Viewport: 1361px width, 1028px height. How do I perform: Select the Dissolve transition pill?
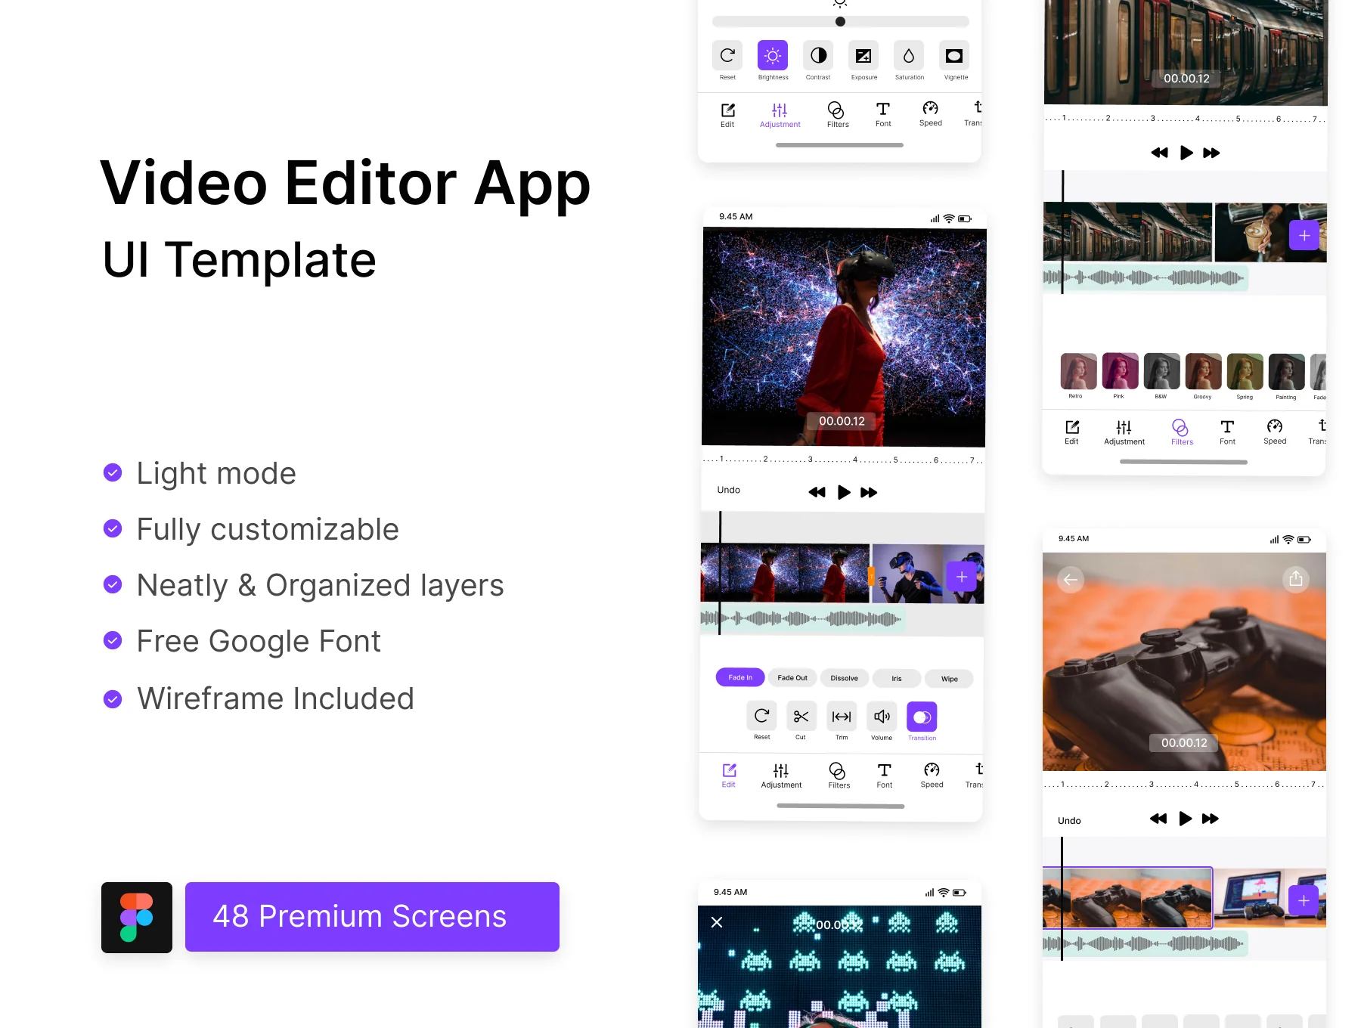pos(845,678)
